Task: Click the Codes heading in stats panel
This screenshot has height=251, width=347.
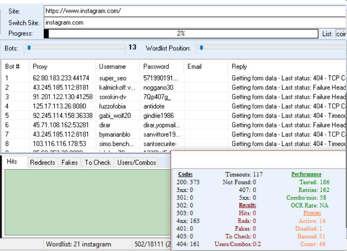Action: 185,174
